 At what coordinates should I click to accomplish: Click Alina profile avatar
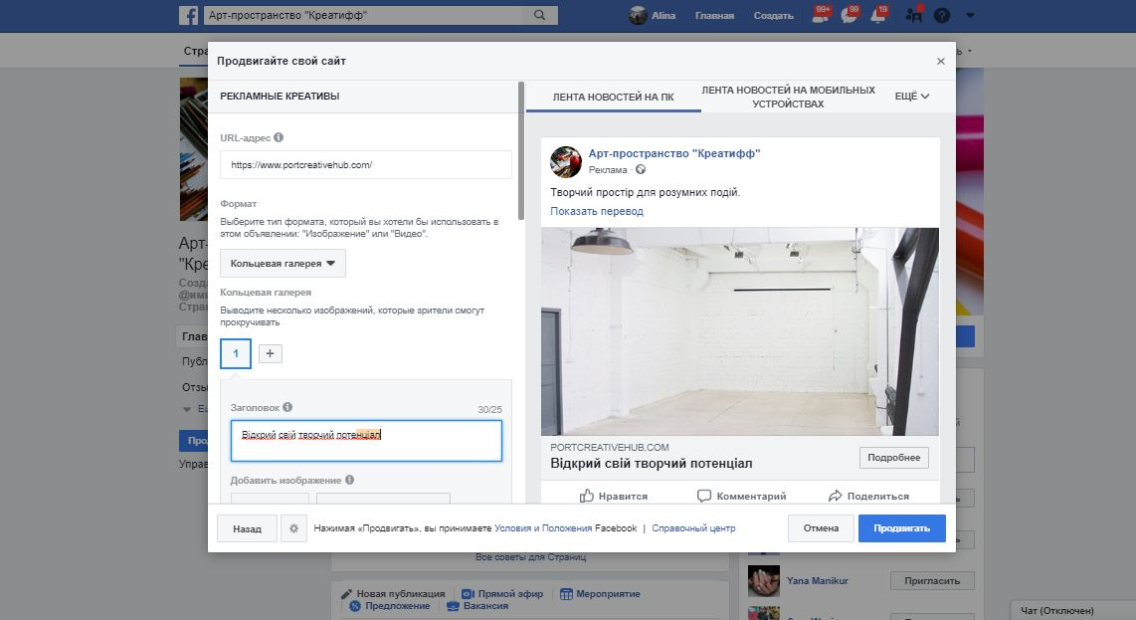(x=638, y=15)
